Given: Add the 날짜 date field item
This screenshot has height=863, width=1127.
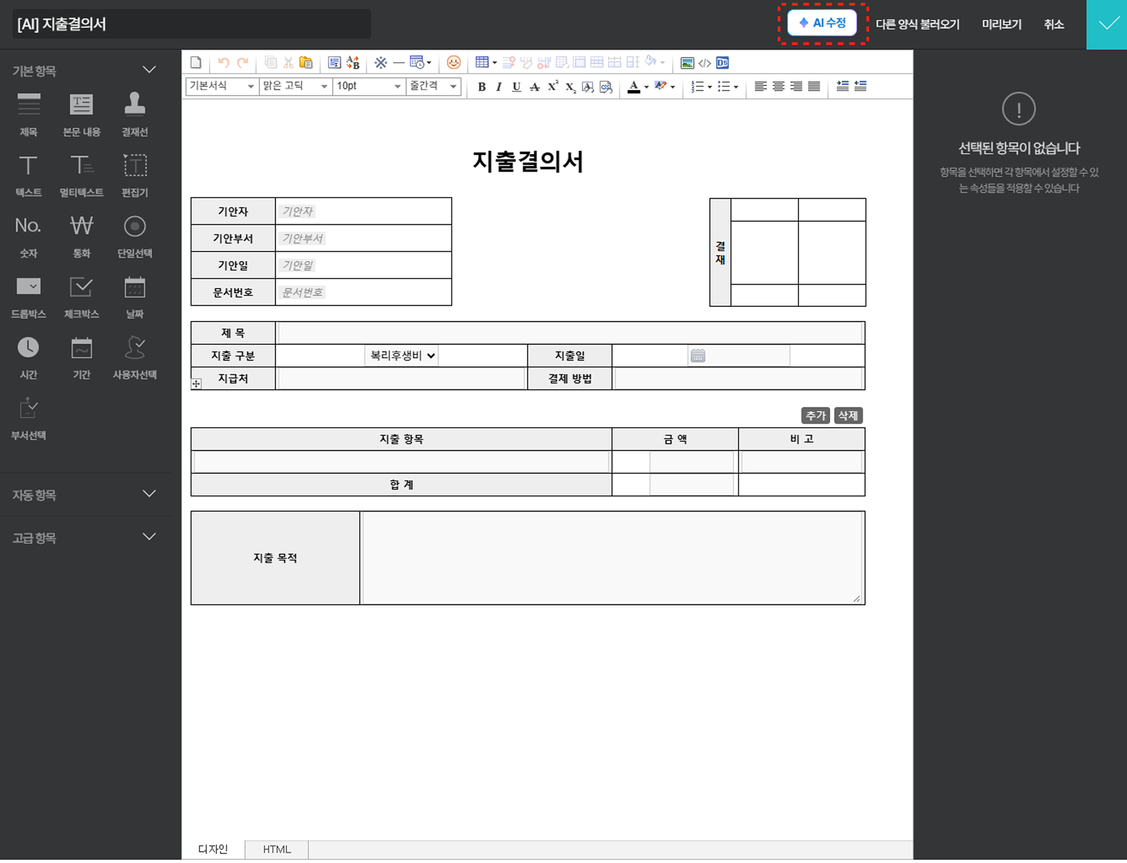Looking at the screenshot, I should tap(135, 296).
